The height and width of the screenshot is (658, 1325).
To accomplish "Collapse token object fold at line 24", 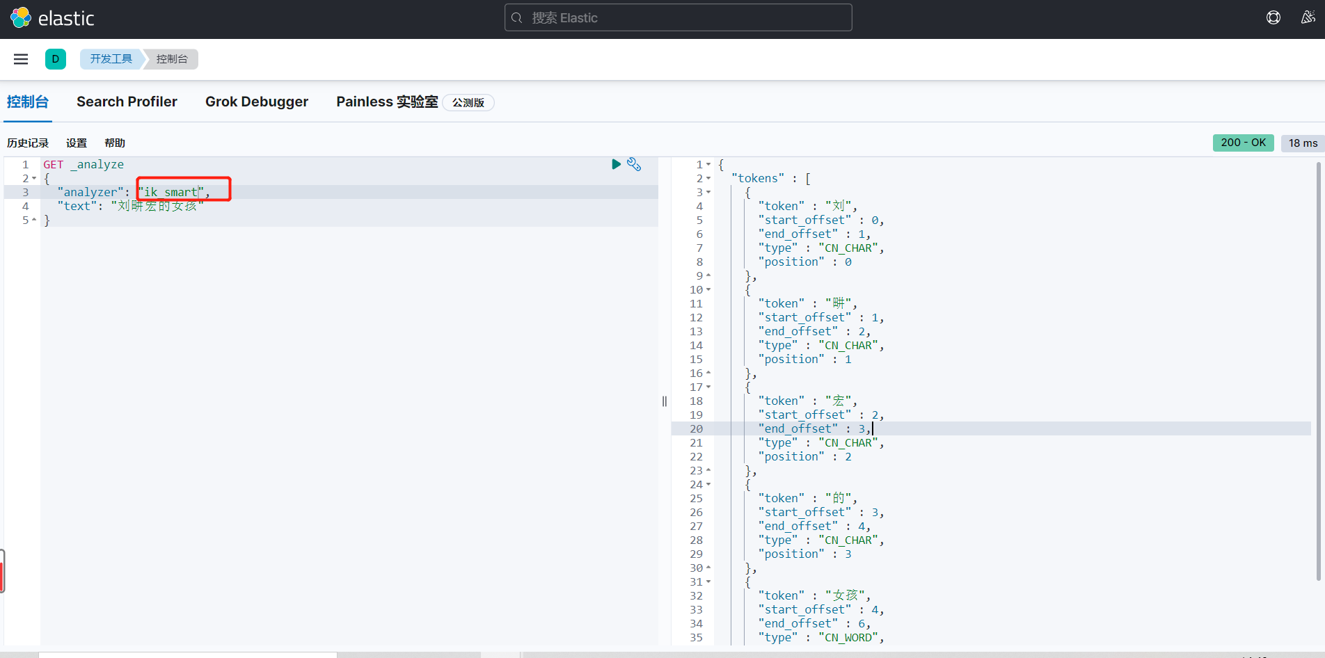I will tap(708, 485).
